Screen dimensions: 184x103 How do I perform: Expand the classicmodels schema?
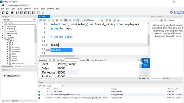click(2, 26)
